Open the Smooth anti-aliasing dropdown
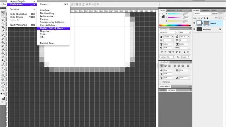The image size is (226, 127). pyautogui.click(x=185, y=57)
